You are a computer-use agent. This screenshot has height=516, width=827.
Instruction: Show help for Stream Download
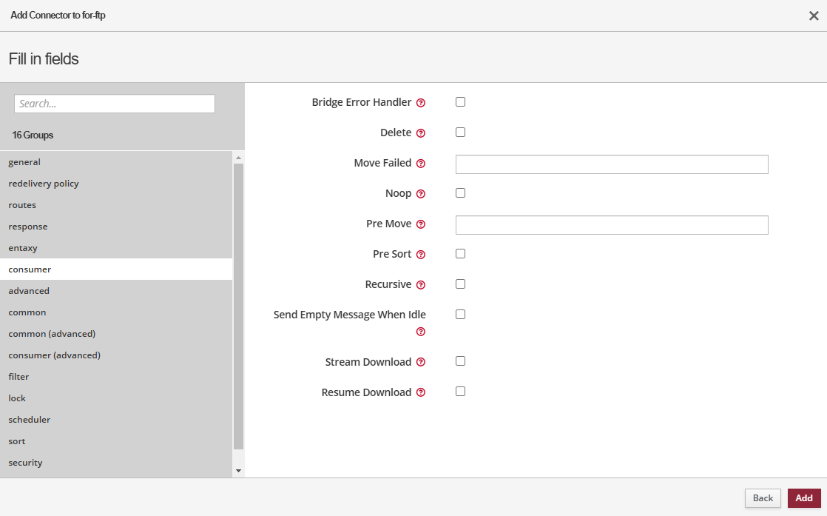pos(421,363)
